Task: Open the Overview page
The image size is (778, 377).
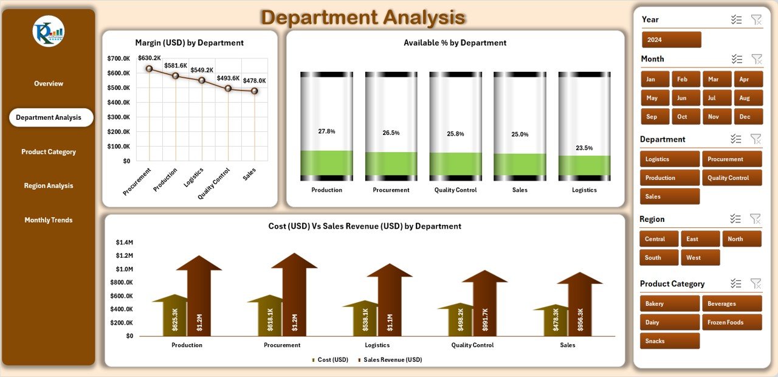Action: pos(49,83)
